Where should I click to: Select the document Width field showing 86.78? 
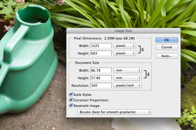click(101, 70)
